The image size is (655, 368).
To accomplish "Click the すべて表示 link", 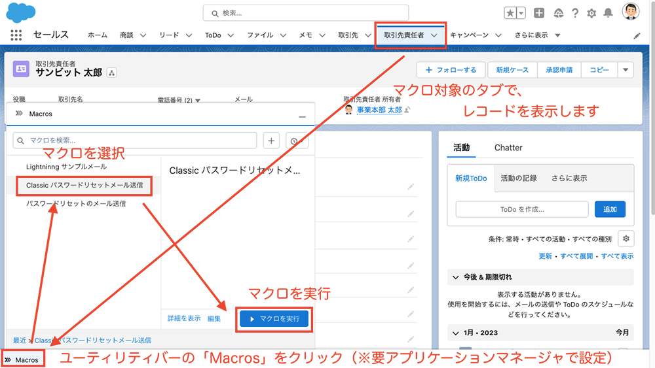I will click(x=618, y=256).
